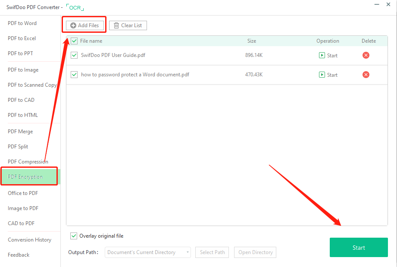Switch to PDF to Excel
397x267 pixels.
pyautogui.click(x=22, y=38)
